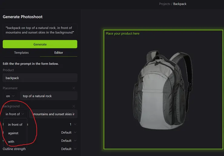The width and height of the screenshot is (224, 156).
Task: Click the Product input field containing 'backpack'
Action: [x=40, y=78]
